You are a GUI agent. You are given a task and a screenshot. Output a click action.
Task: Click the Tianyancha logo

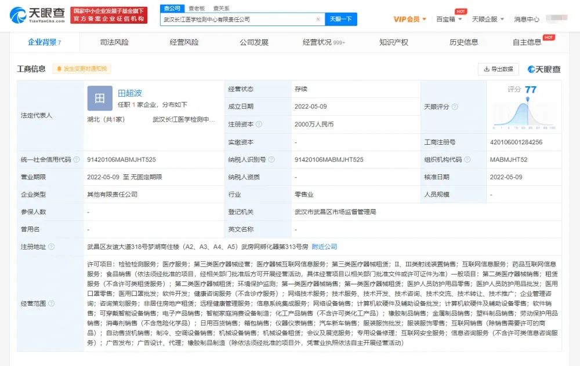[37, 15]
